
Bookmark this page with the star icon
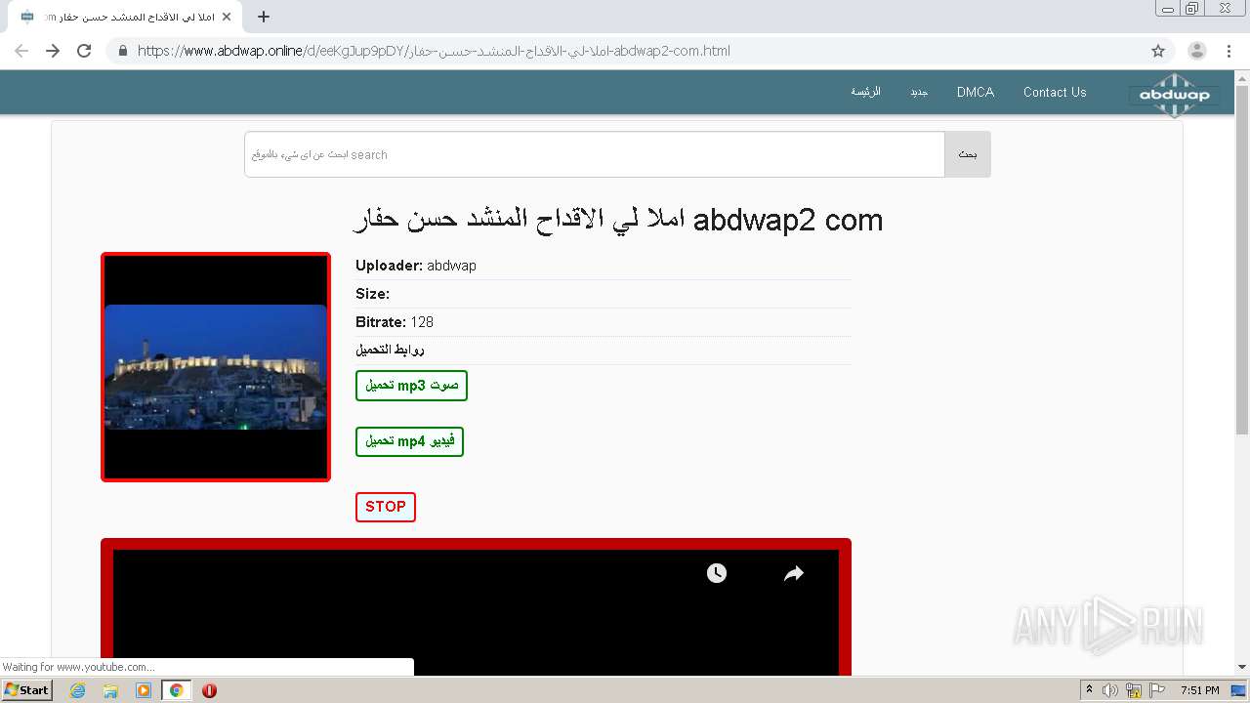click(1158, 51)
